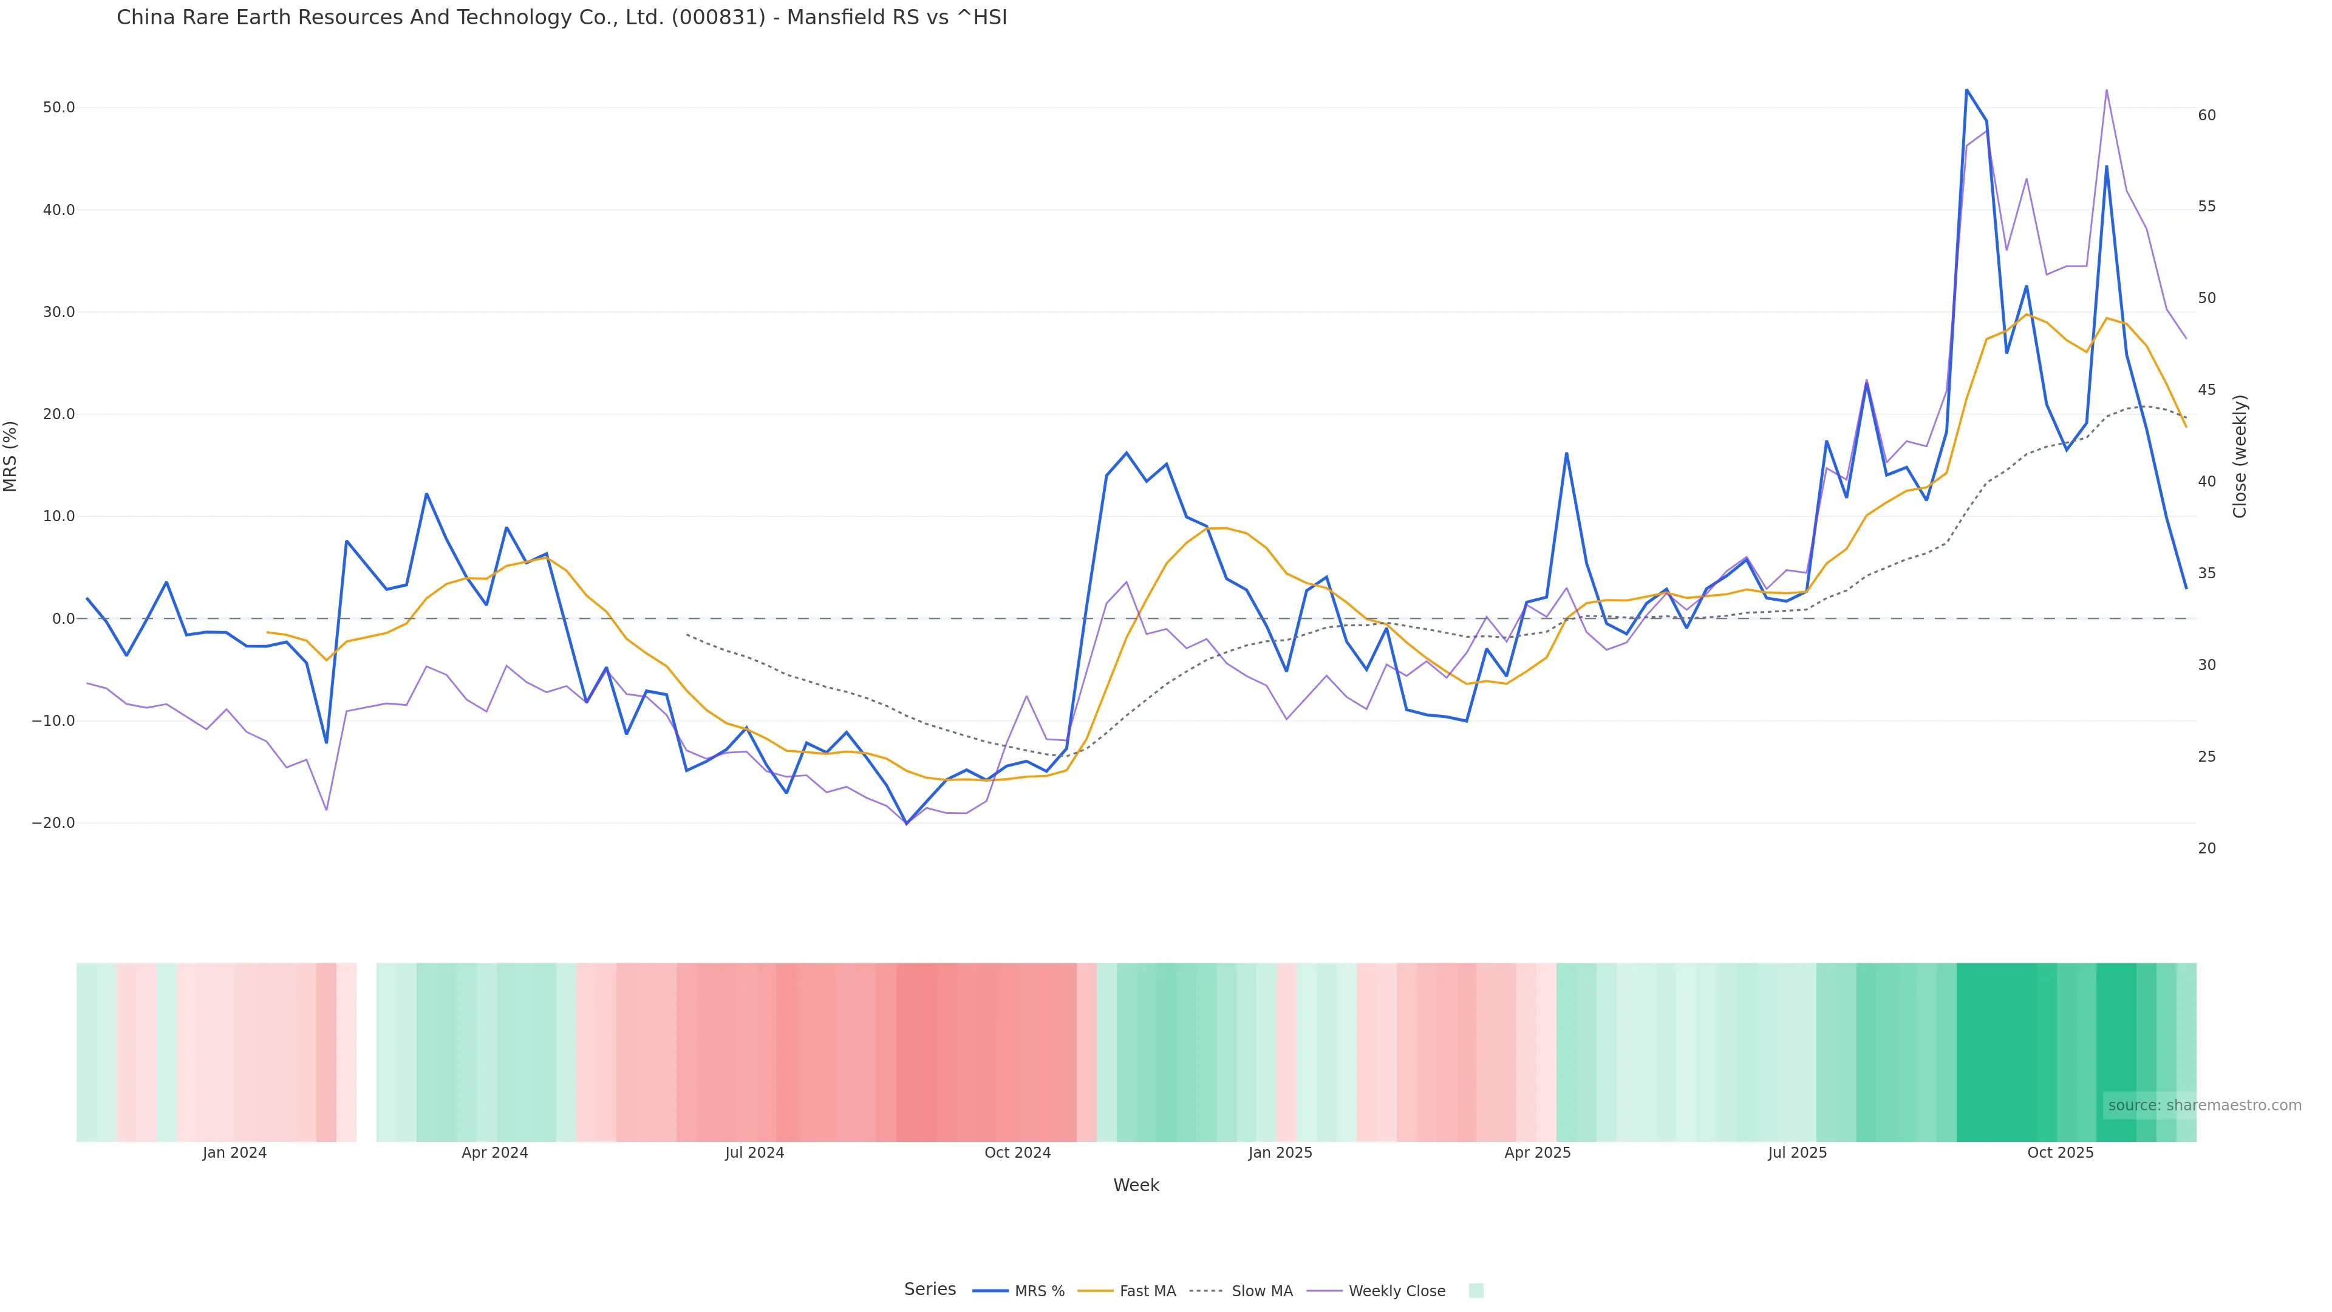Image resolution: width=2332 pixels, height=1312 pixels.
Task: Click the Oct 2025 week axis label
Action: [x=2059, y=1153]
